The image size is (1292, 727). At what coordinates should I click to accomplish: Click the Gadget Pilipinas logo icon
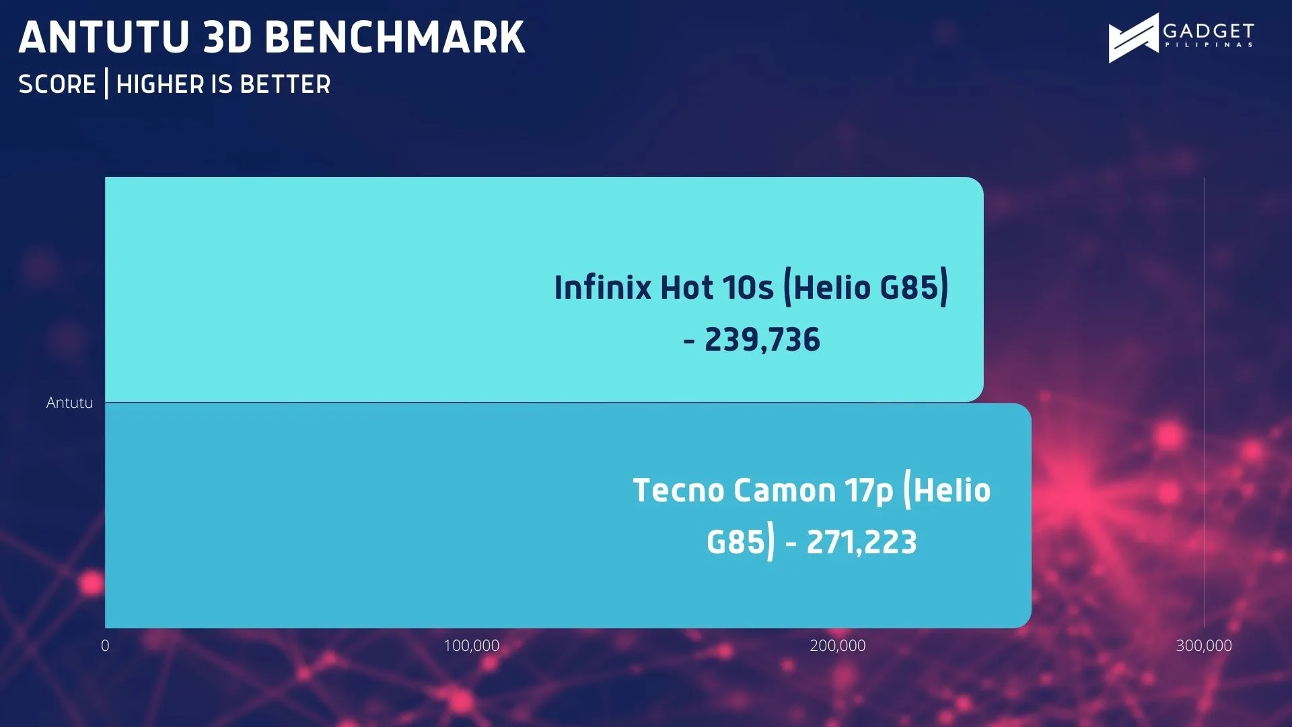(x=1134, y=38)
